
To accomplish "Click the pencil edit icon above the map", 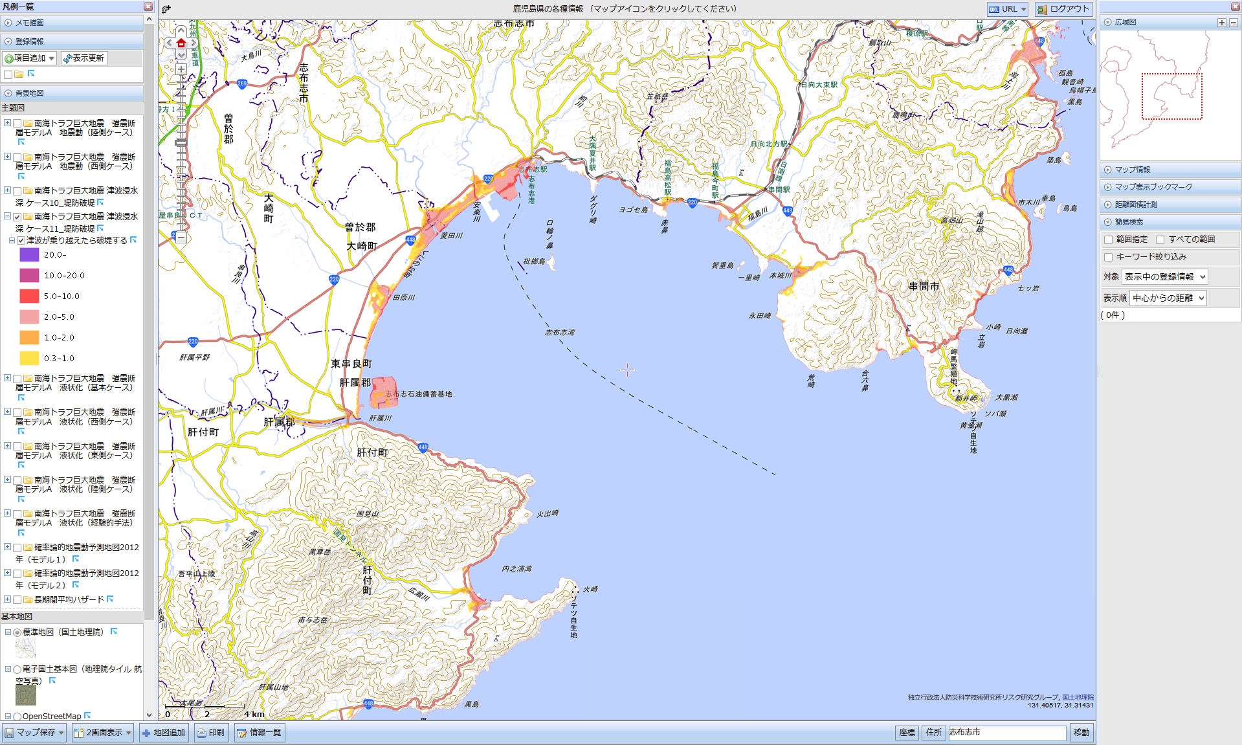I will click(x=166, y=9).
